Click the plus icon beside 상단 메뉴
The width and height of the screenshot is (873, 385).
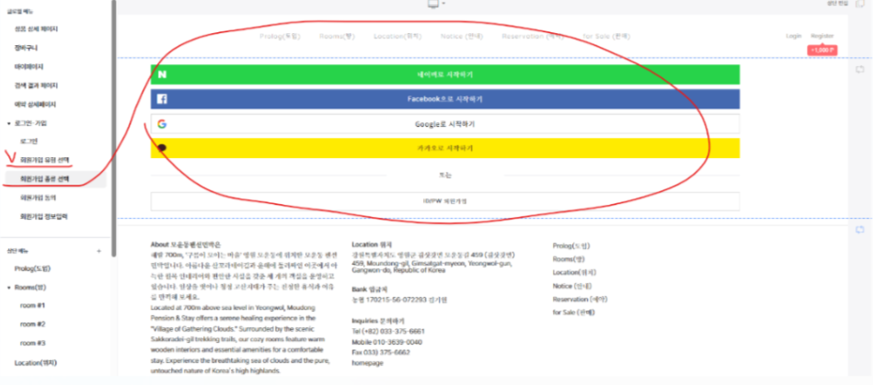point(99,251)
